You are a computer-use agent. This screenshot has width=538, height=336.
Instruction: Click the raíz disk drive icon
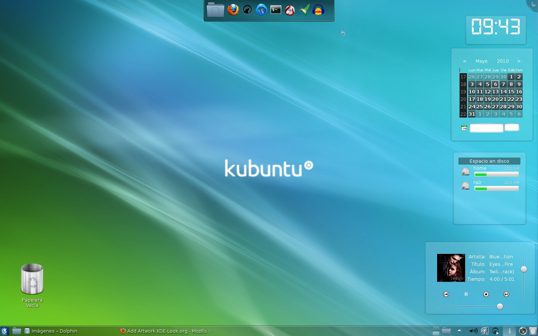pos(466,186)
